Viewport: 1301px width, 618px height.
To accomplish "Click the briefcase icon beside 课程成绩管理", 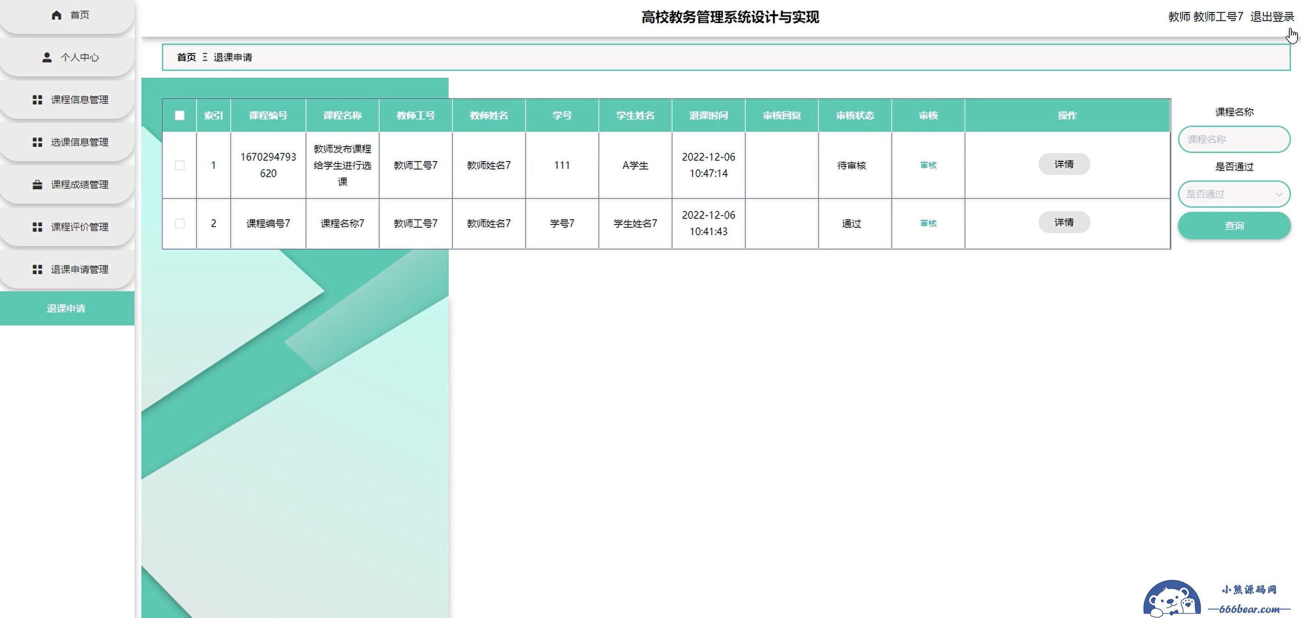I will point(38,185).
